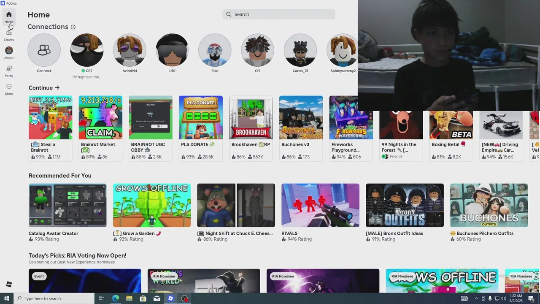Open RIVALS recommended game

tap(320, 212)
